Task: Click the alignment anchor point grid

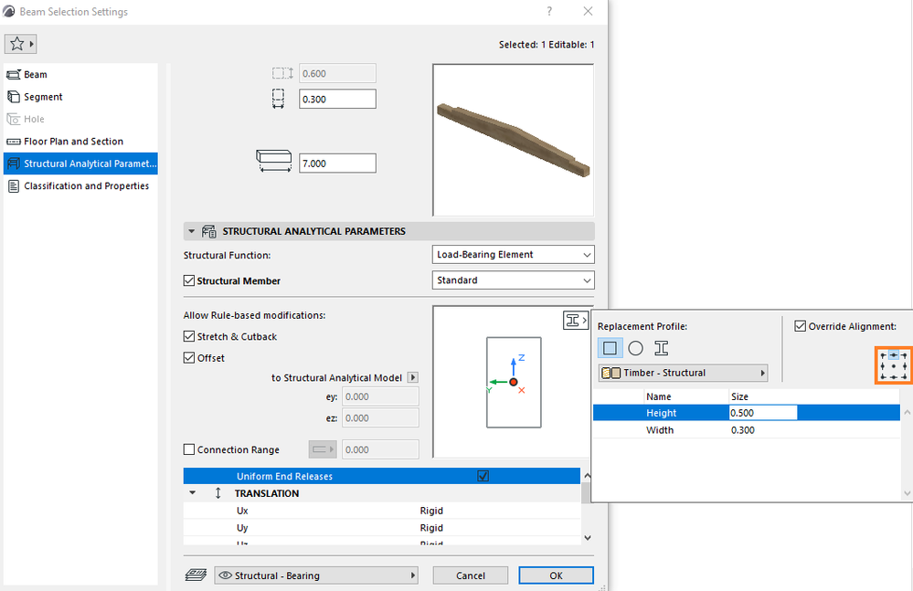Action: 894,366
